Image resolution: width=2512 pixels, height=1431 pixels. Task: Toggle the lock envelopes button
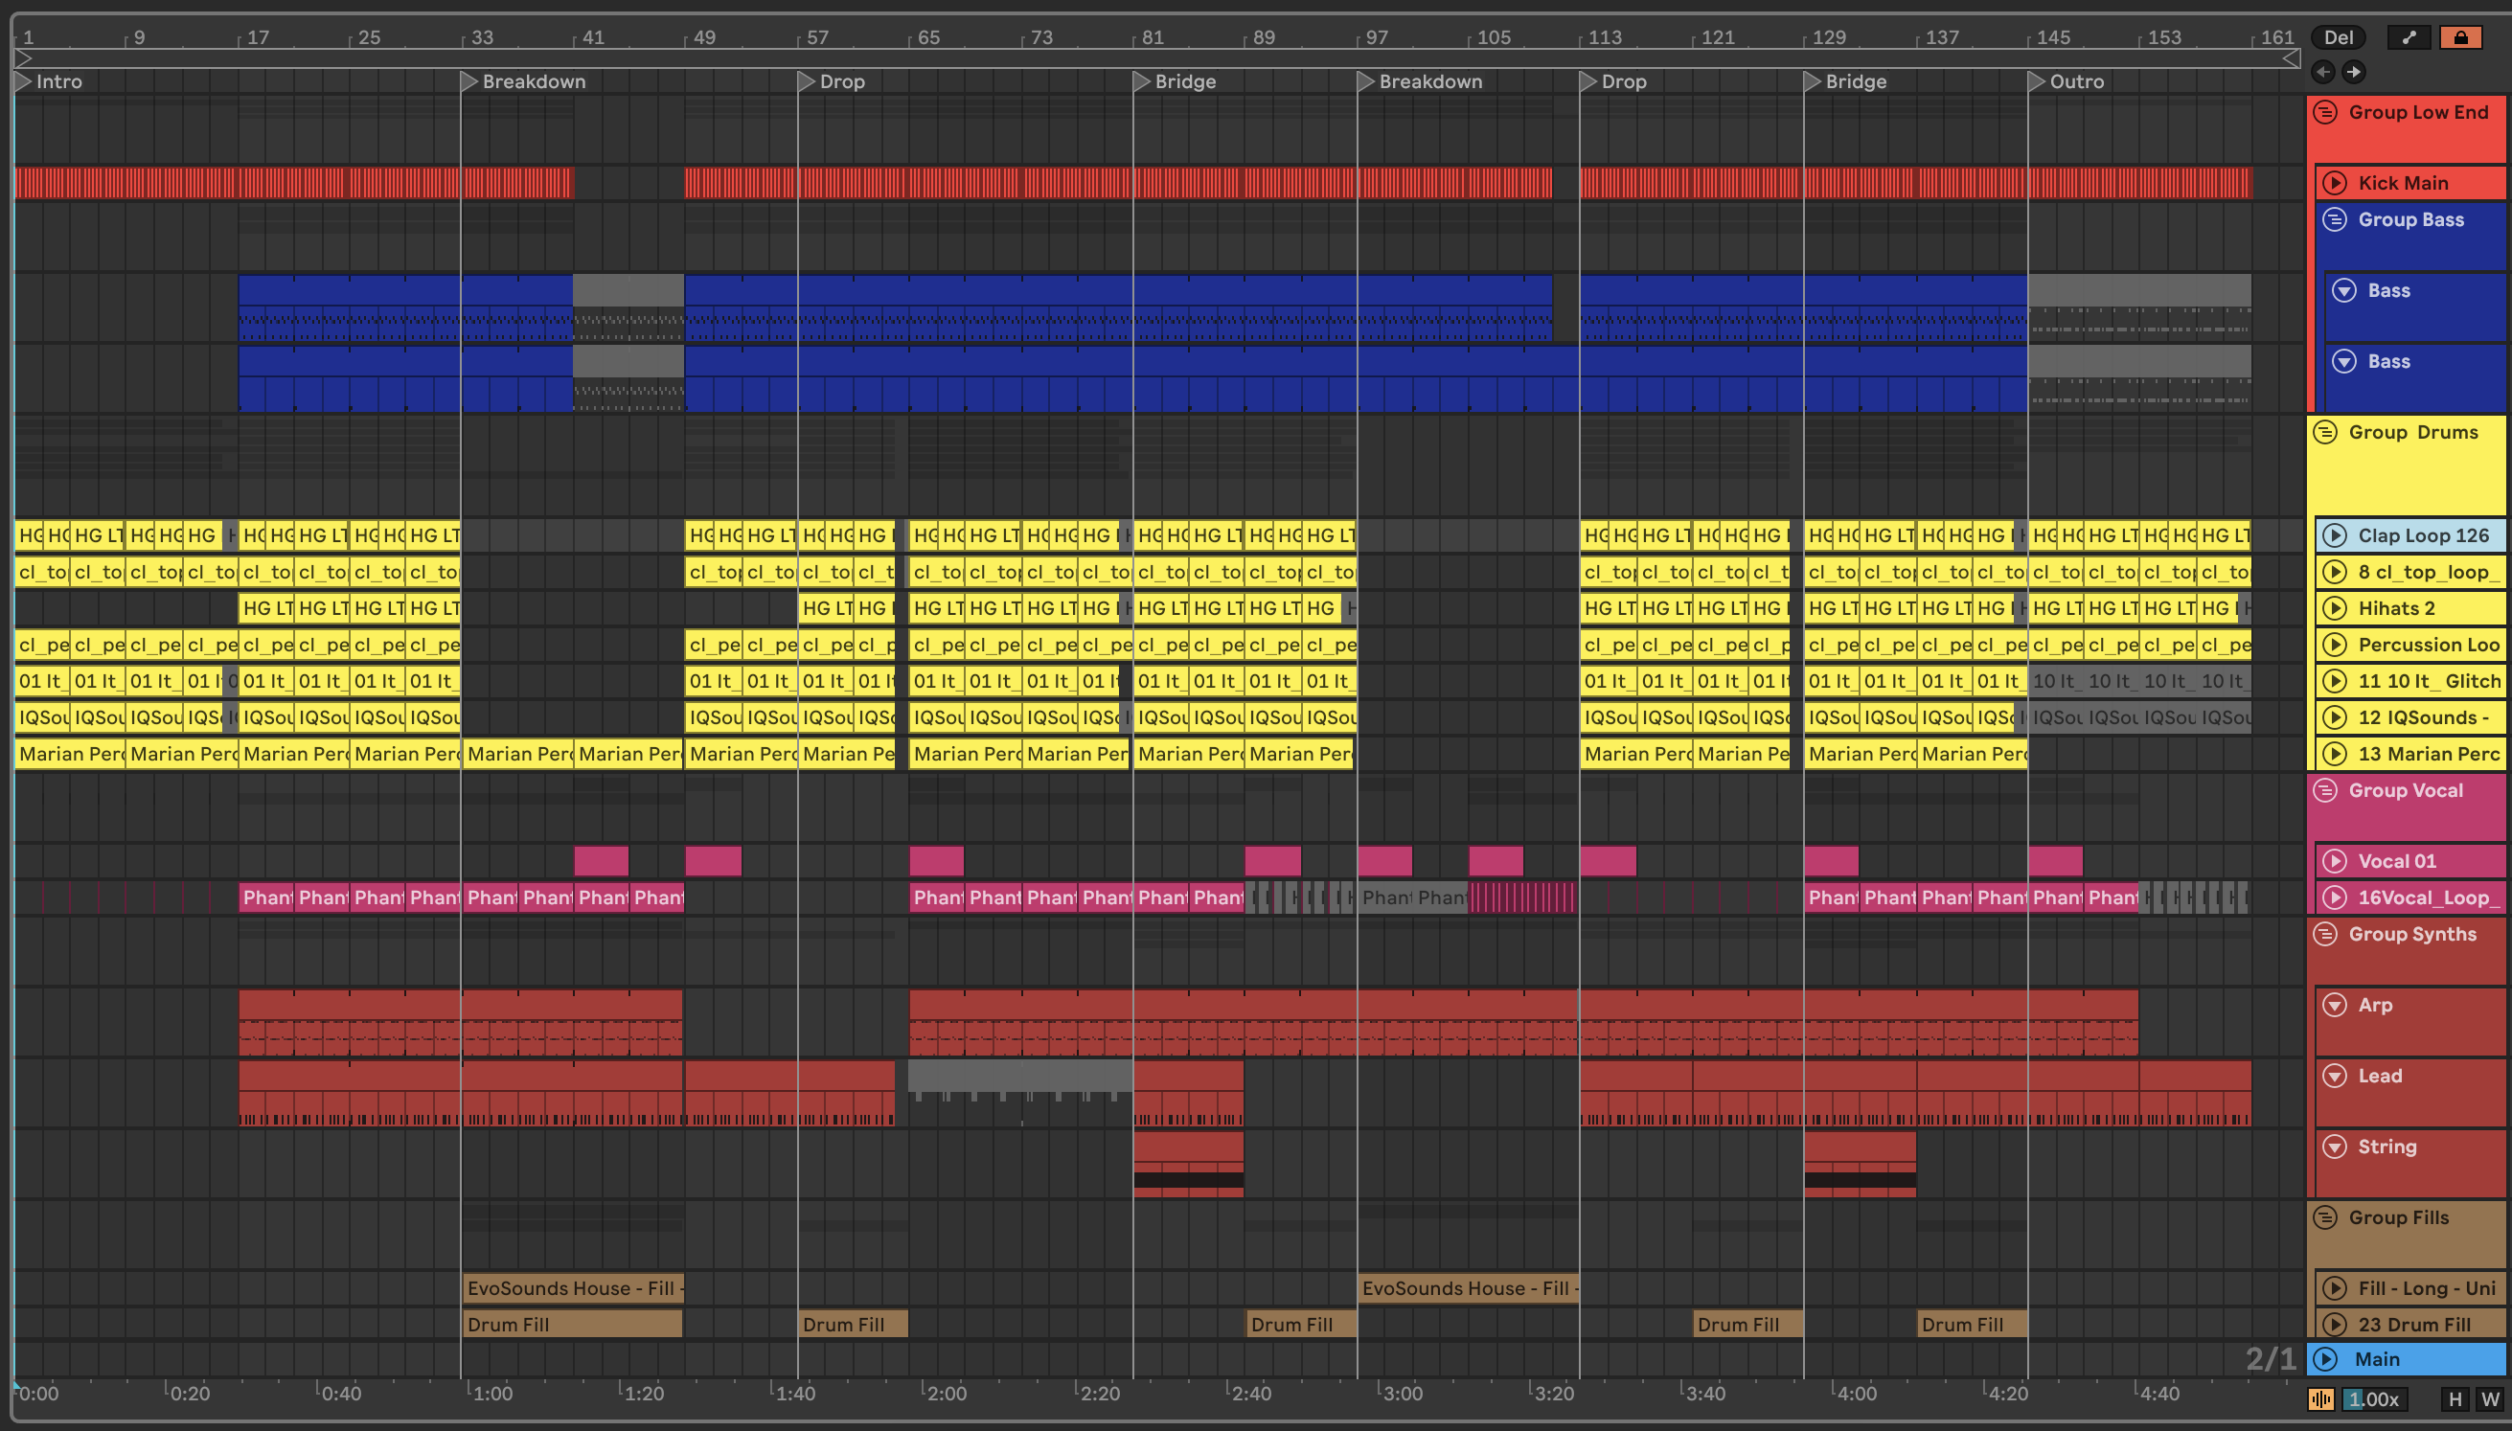pos(2460,37)
